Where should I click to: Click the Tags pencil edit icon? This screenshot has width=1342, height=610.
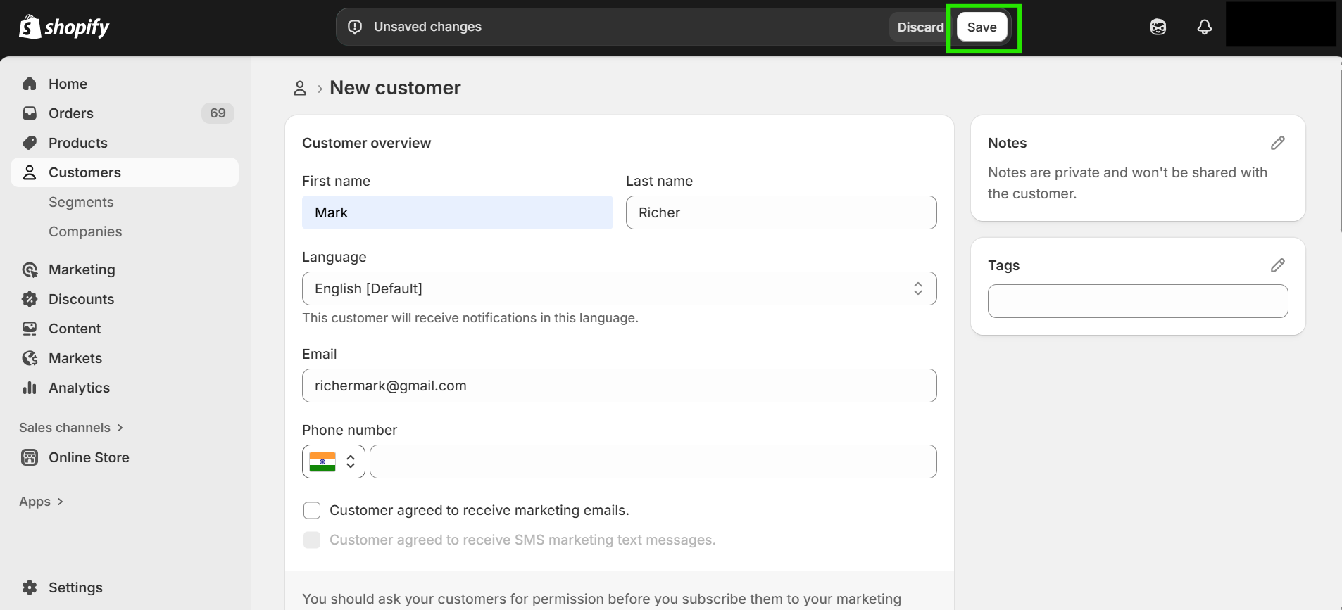[1278, 265]
